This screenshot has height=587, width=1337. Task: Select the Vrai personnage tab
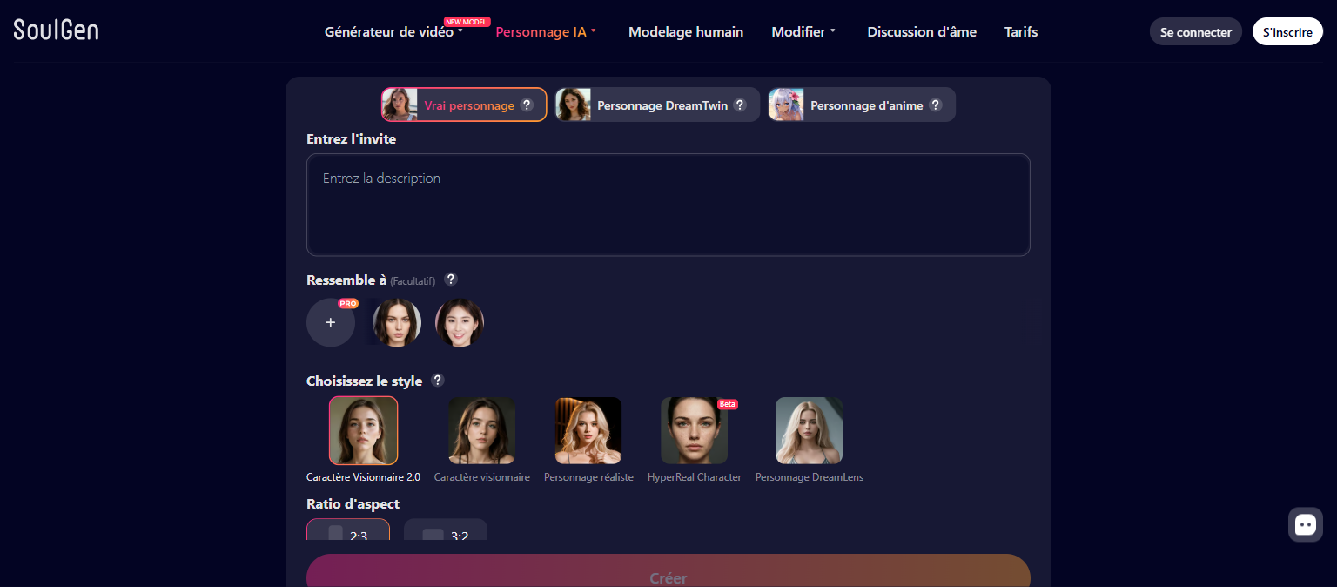464,105
